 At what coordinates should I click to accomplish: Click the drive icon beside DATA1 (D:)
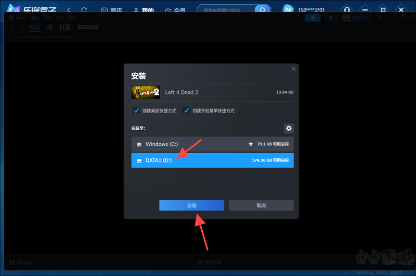pyautogui.click(x=139, y=161)
